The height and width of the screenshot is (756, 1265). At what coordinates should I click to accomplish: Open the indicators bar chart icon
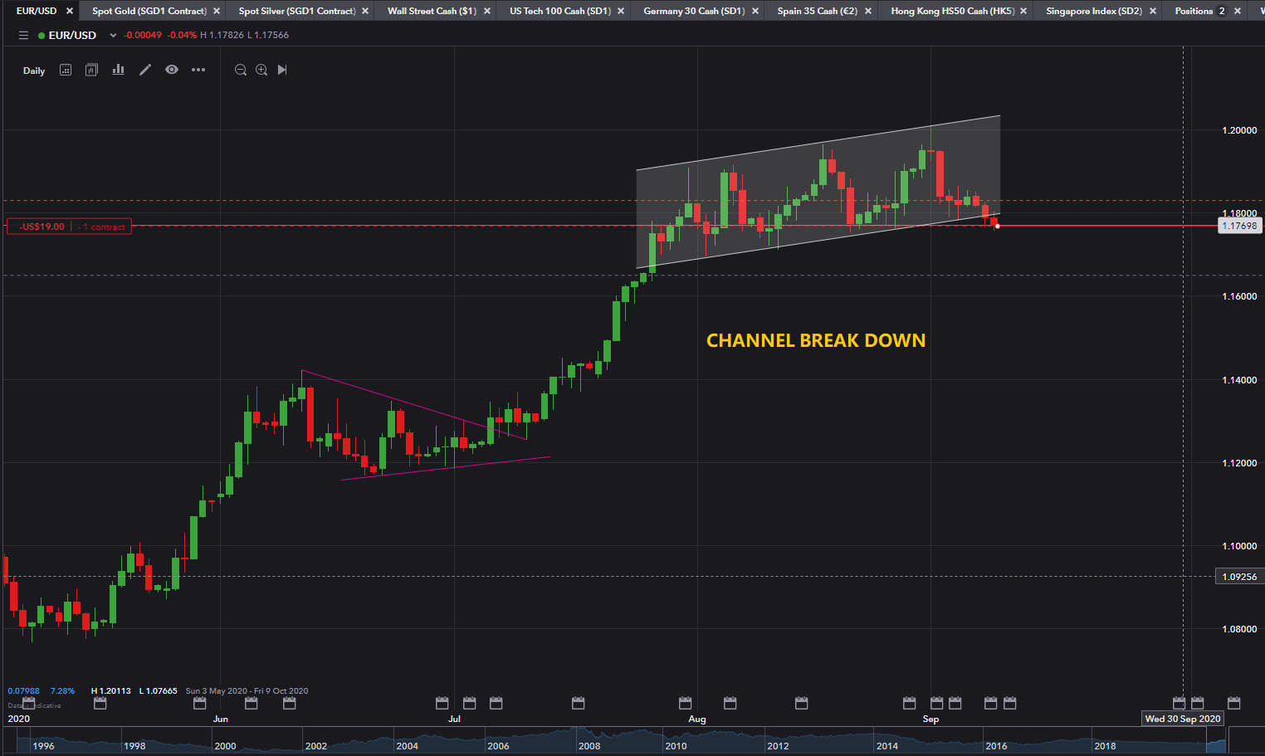(x=119, y=70)
